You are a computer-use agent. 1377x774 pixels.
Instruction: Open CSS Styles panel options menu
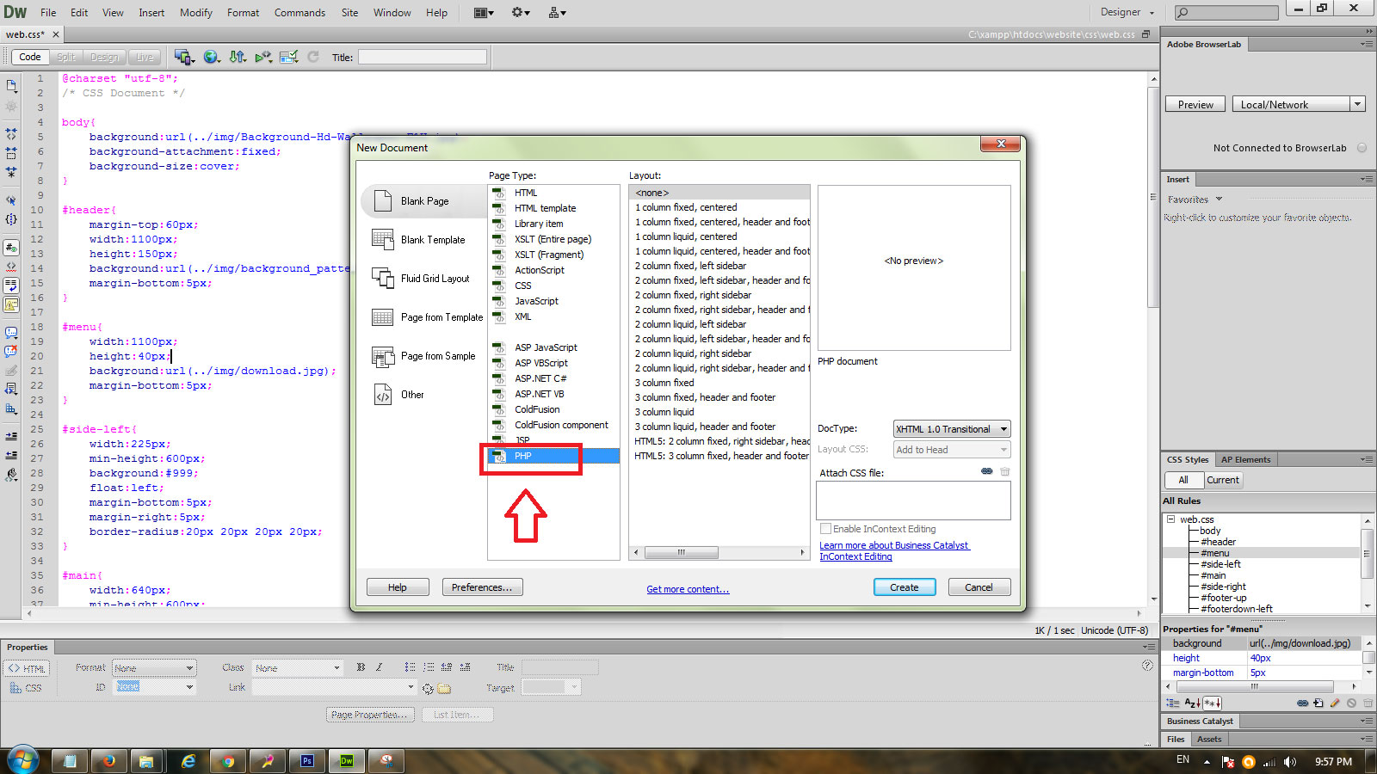tap(1366, 459)
